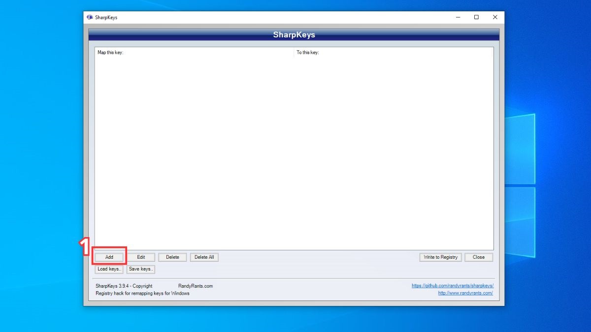Image resolution: width=591 pixels, height=332 pixels.
Task: Click Write to Registry button
Action: point(441,257)
